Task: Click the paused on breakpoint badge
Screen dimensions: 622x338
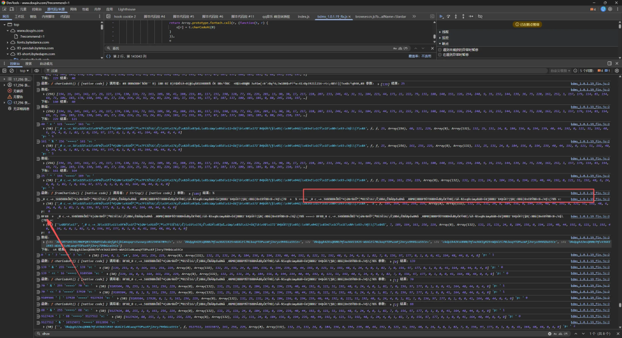Action: [527, 24]
